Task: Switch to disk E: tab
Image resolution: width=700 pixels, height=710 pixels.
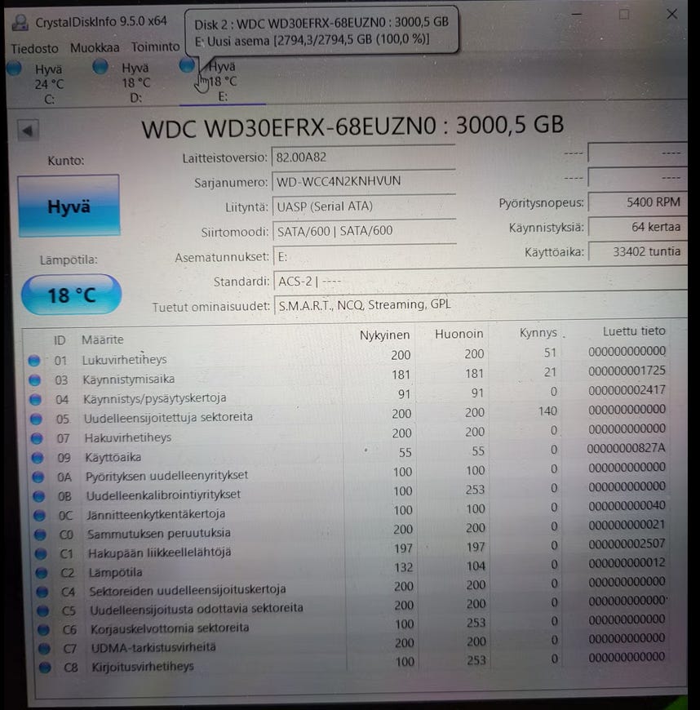Action: 222,82
